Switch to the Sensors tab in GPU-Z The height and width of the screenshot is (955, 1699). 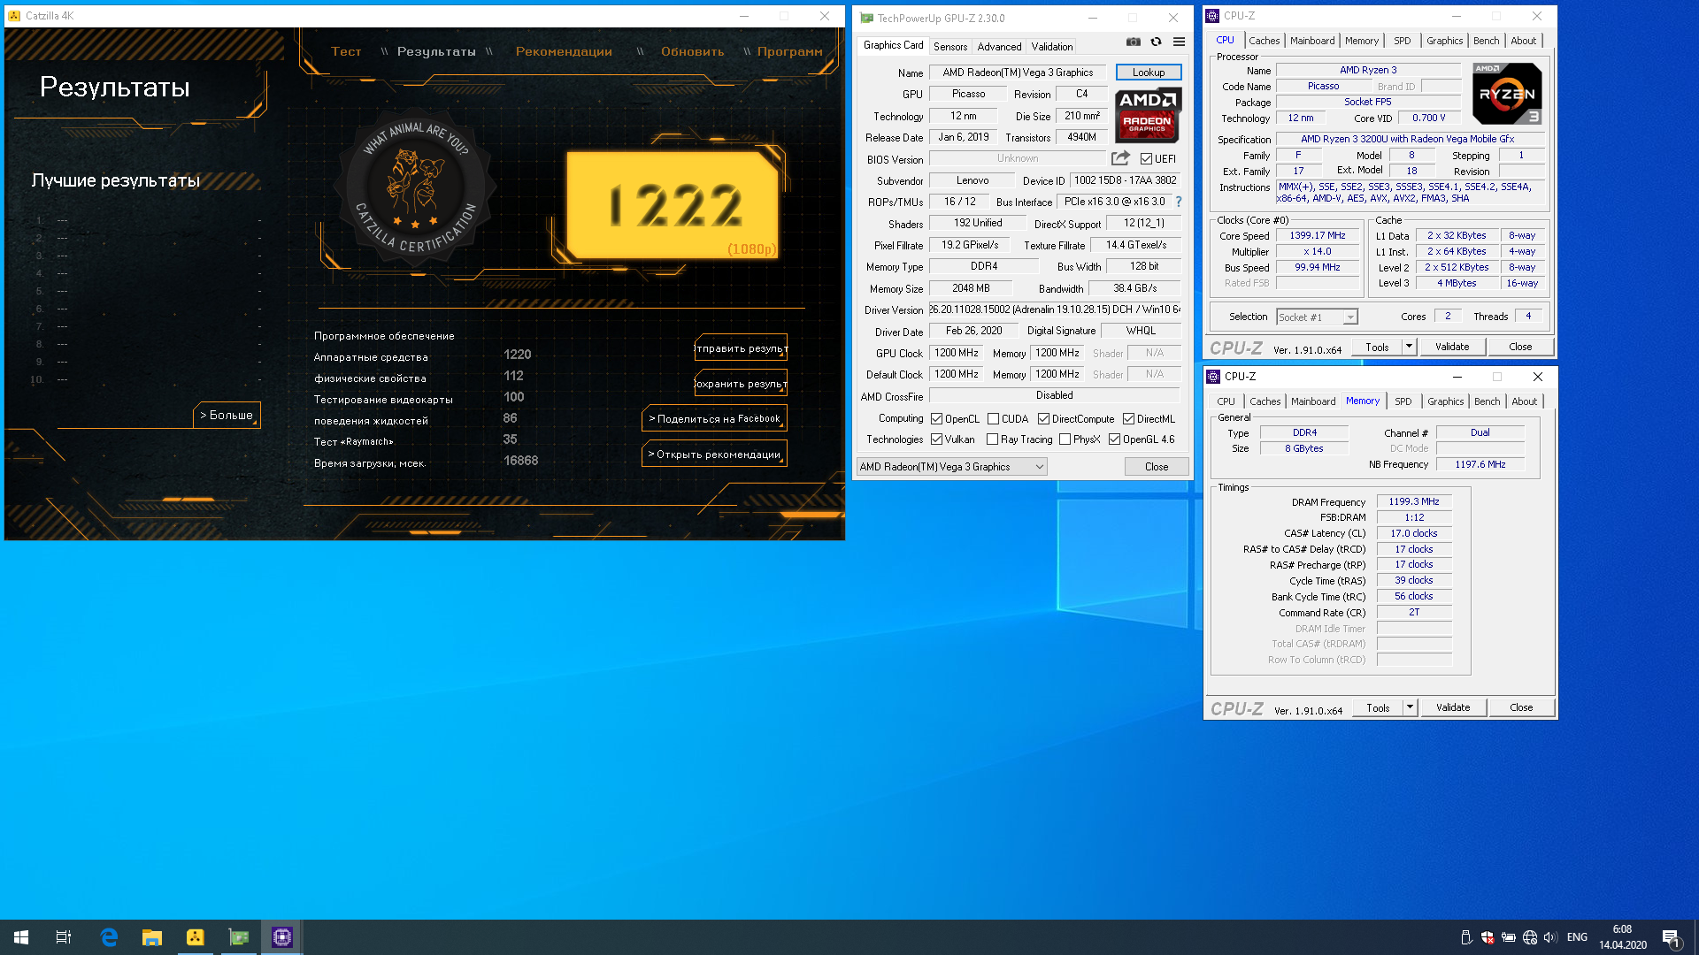[950, 47]
